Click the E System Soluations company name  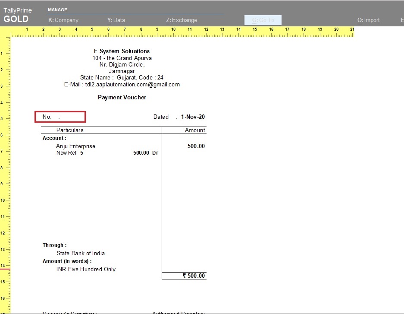pyautogui.click(x=122, y=51)
